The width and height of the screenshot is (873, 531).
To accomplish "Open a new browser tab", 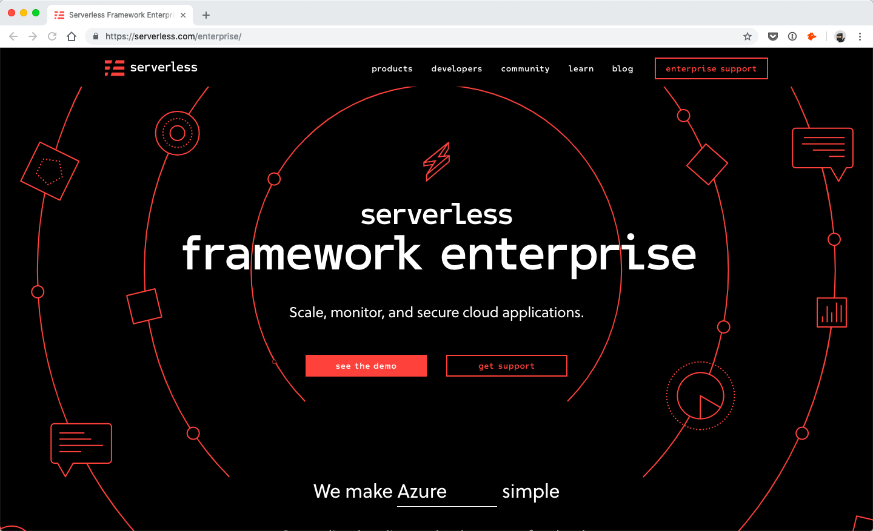I will click(x=206, y=15).
